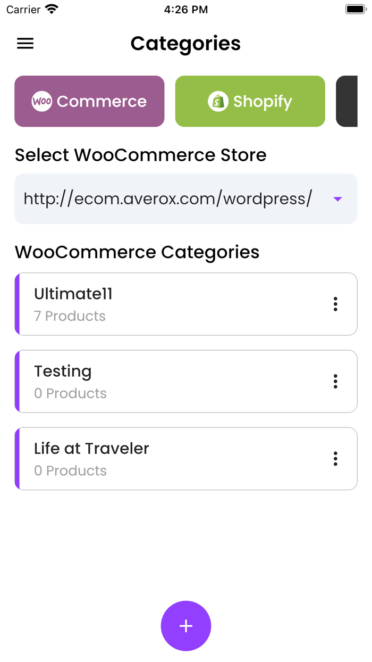Click the Woo logo icon
This screenshot has width=372, height=662.
(x=41, y=101)
